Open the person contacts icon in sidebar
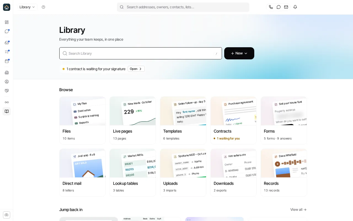Image resolution: width=353 pixels, height=221 pixels. pos(7,81)
